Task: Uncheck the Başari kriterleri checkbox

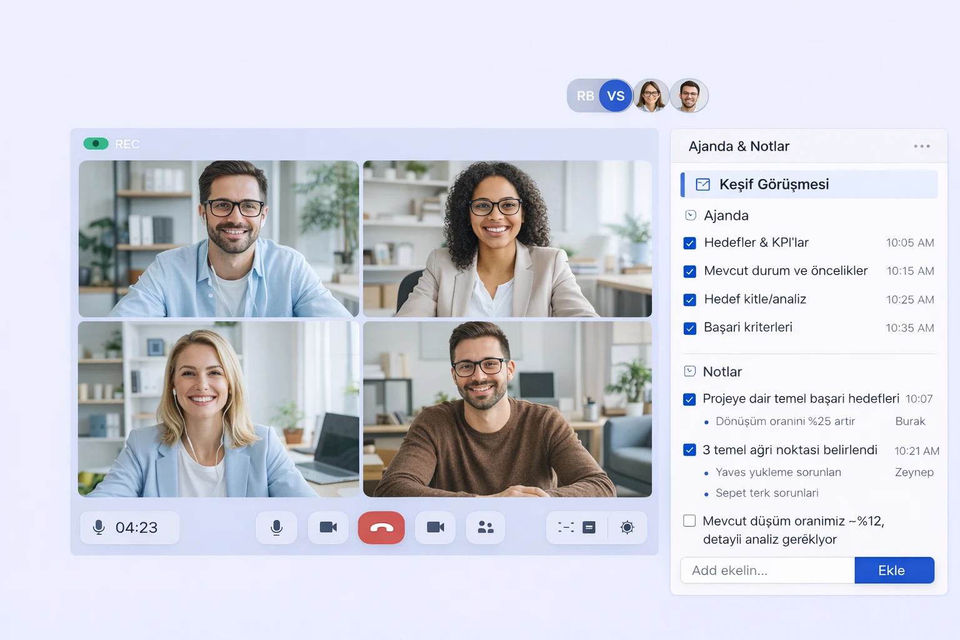Action: (690, 328)
